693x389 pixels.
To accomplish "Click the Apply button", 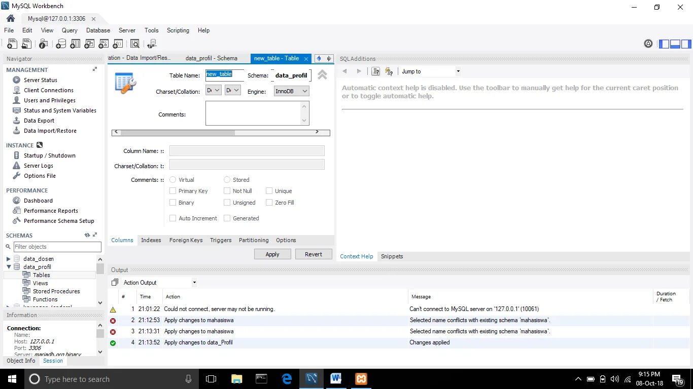I will pos(272,254).
